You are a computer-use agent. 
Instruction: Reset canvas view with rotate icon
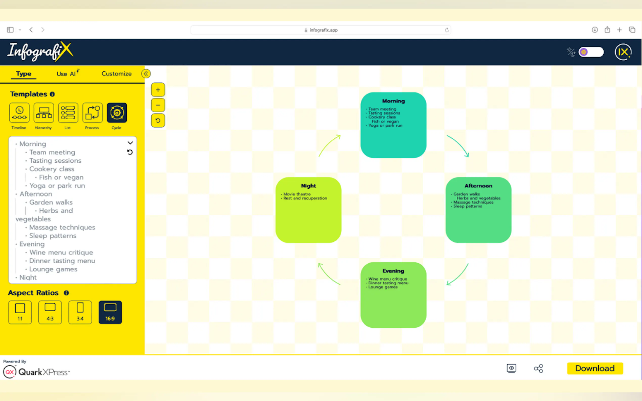pyautogui.click(x=158, y=121)
